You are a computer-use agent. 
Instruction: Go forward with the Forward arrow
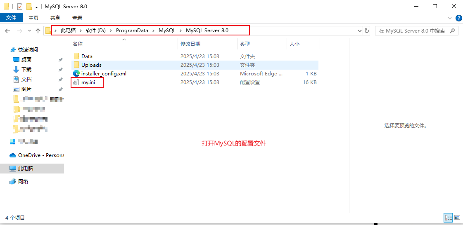tap(19, 30)
